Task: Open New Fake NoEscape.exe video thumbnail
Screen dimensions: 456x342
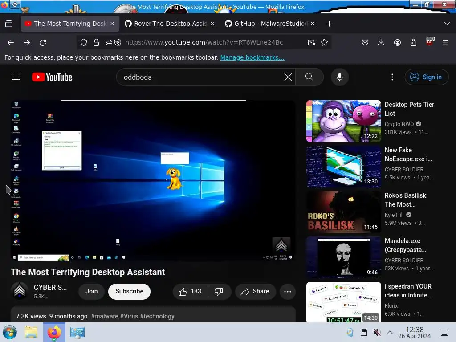Action: [x=343, y=167]
